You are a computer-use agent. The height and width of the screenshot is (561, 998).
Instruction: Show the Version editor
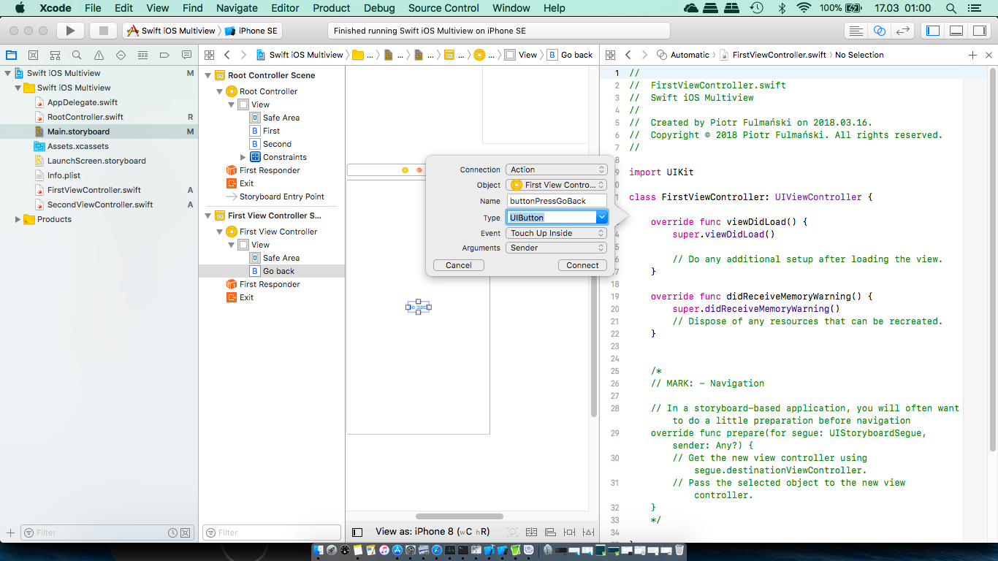point(903,31)
